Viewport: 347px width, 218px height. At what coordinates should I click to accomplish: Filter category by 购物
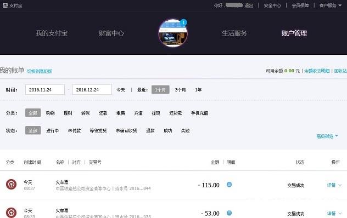[50, 113]
